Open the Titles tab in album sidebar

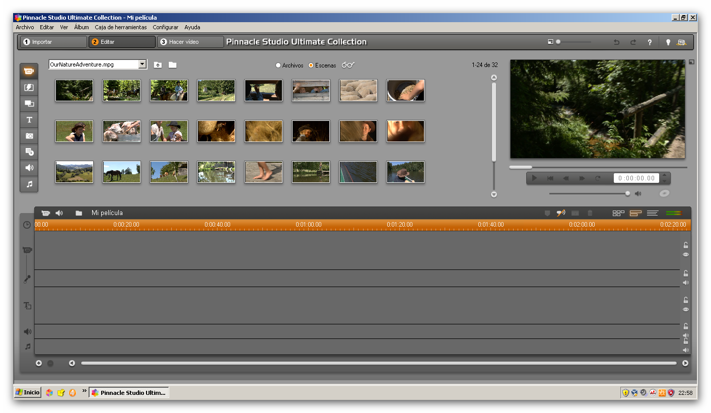29,120
